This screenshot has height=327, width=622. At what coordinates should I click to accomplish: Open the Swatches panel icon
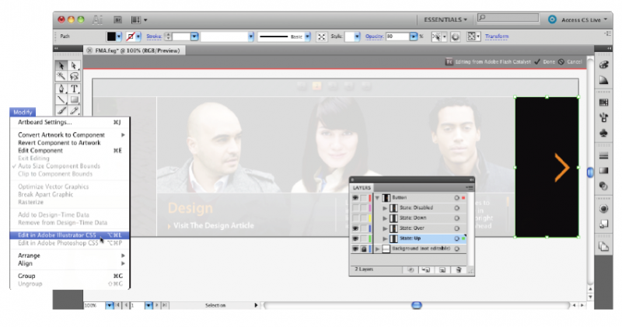604,103
